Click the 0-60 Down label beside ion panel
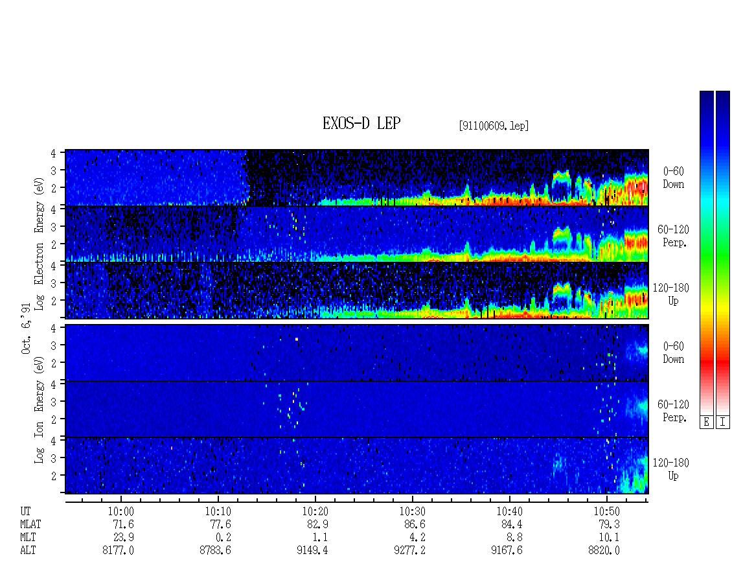The width and height of the screenshot is (732, 567). 673,353
